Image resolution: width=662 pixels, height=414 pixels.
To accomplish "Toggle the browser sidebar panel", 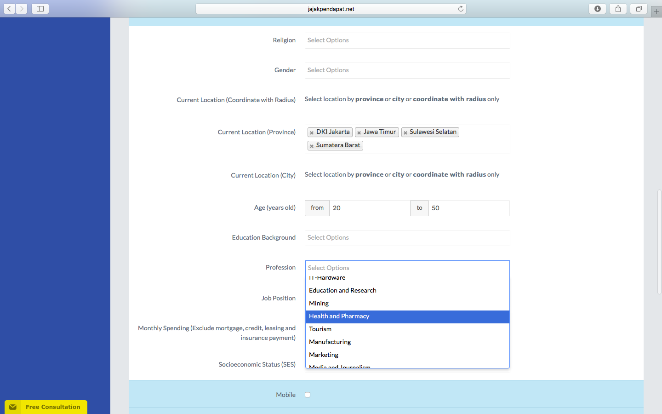I will (x=40, y=8).
